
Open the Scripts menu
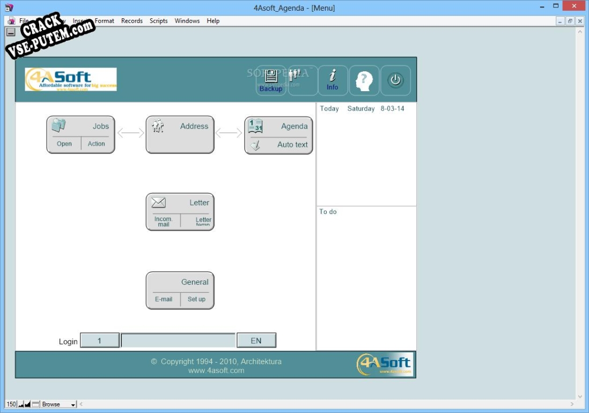click(158, 21)
